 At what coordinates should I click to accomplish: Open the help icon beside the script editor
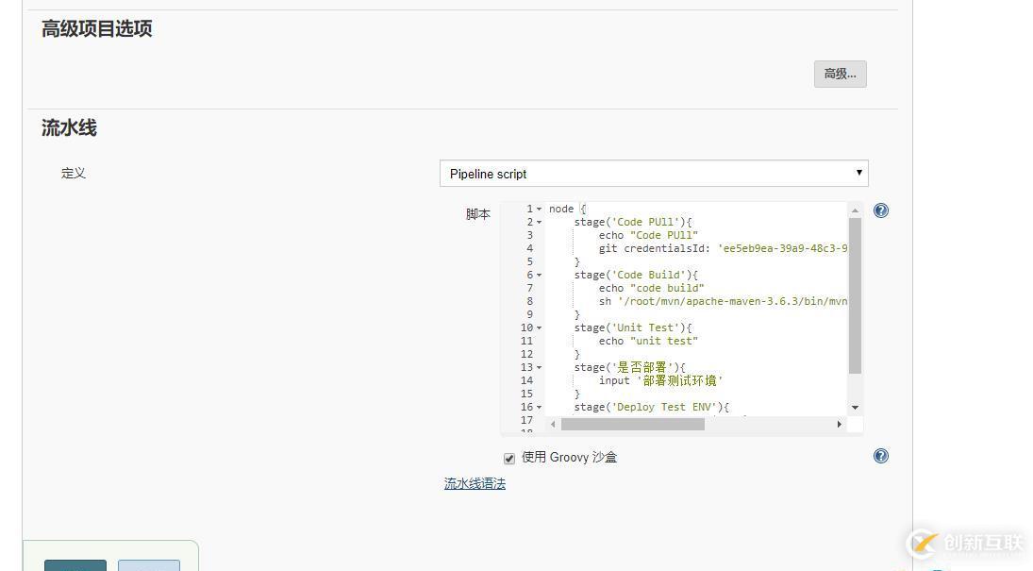[880, 210]
